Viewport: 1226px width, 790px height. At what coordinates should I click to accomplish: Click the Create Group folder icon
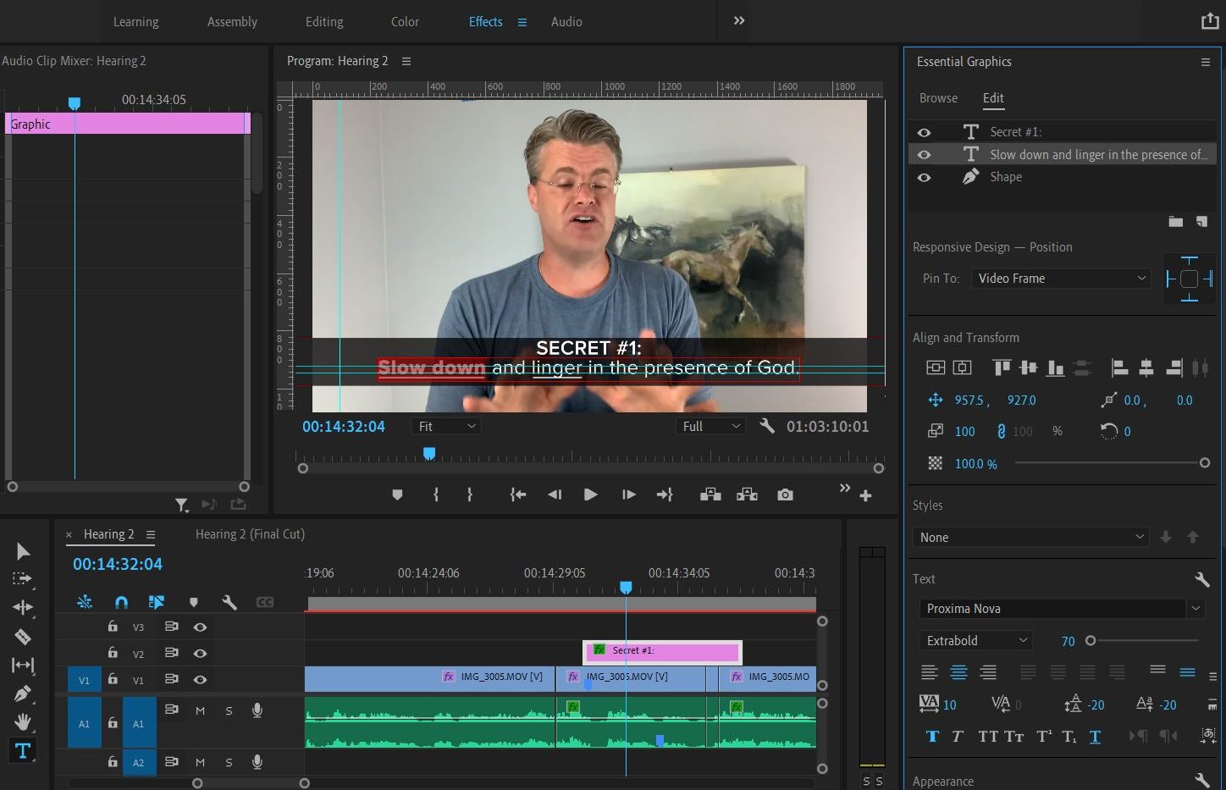1175,222
